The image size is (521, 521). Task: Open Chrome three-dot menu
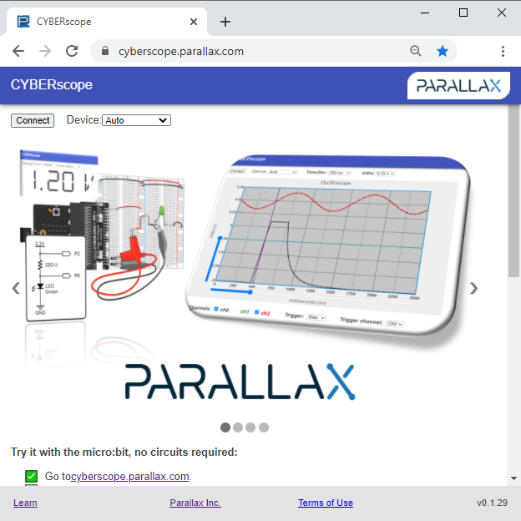pyautogui.click(x=503, y=51)
